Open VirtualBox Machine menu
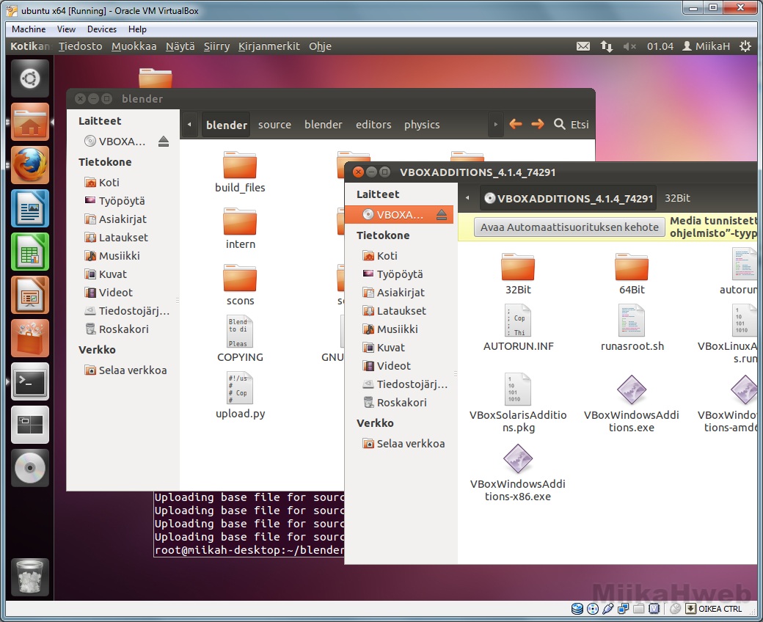 [29, 29]
